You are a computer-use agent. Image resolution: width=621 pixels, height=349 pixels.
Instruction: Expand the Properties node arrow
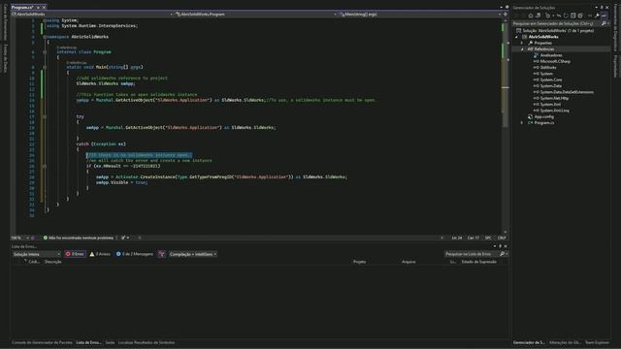click(x=522, y=43)
